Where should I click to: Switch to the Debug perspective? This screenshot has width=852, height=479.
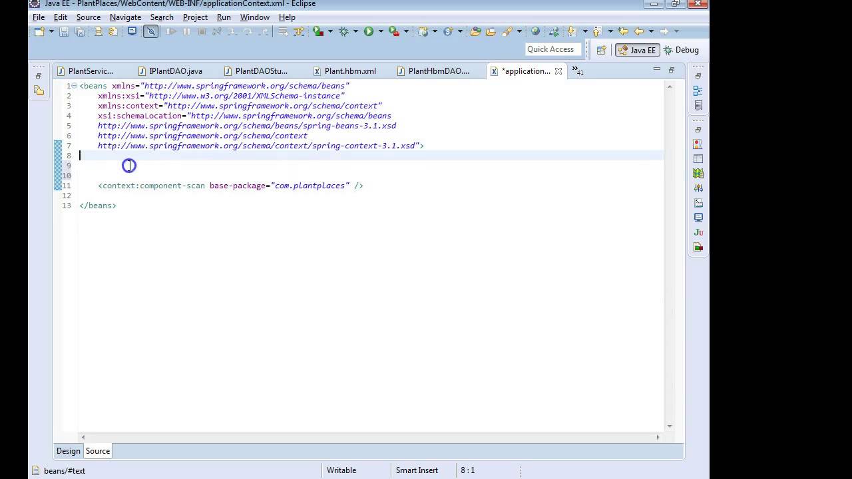pos(681,50)
